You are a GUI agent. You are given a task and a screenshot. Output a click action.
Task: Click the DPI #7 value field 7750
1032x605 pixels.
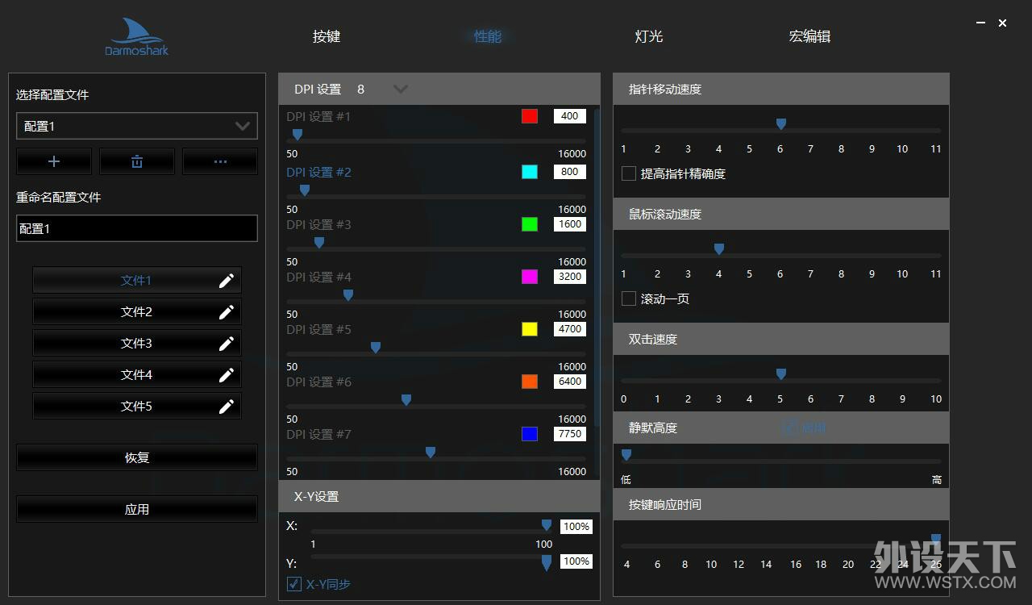569,434
